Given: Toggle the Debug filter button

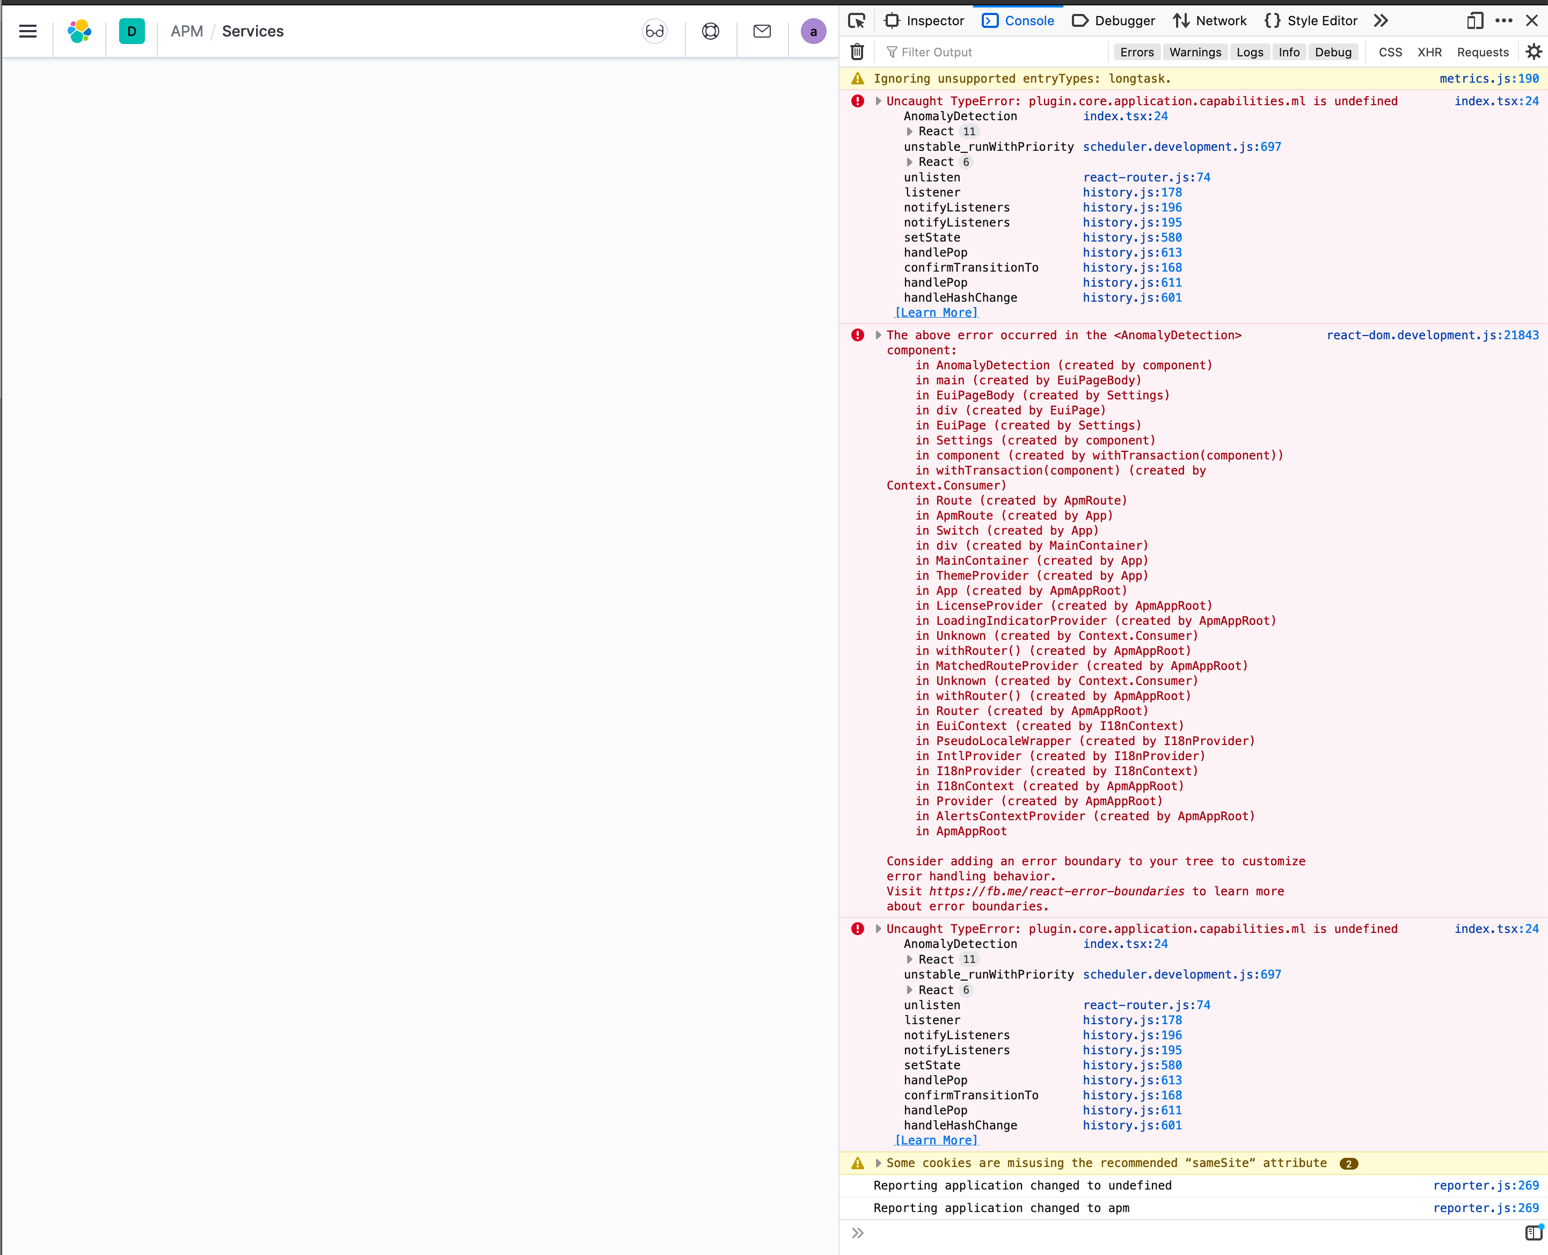Looking at the screenshot, I should point(1333,51).
